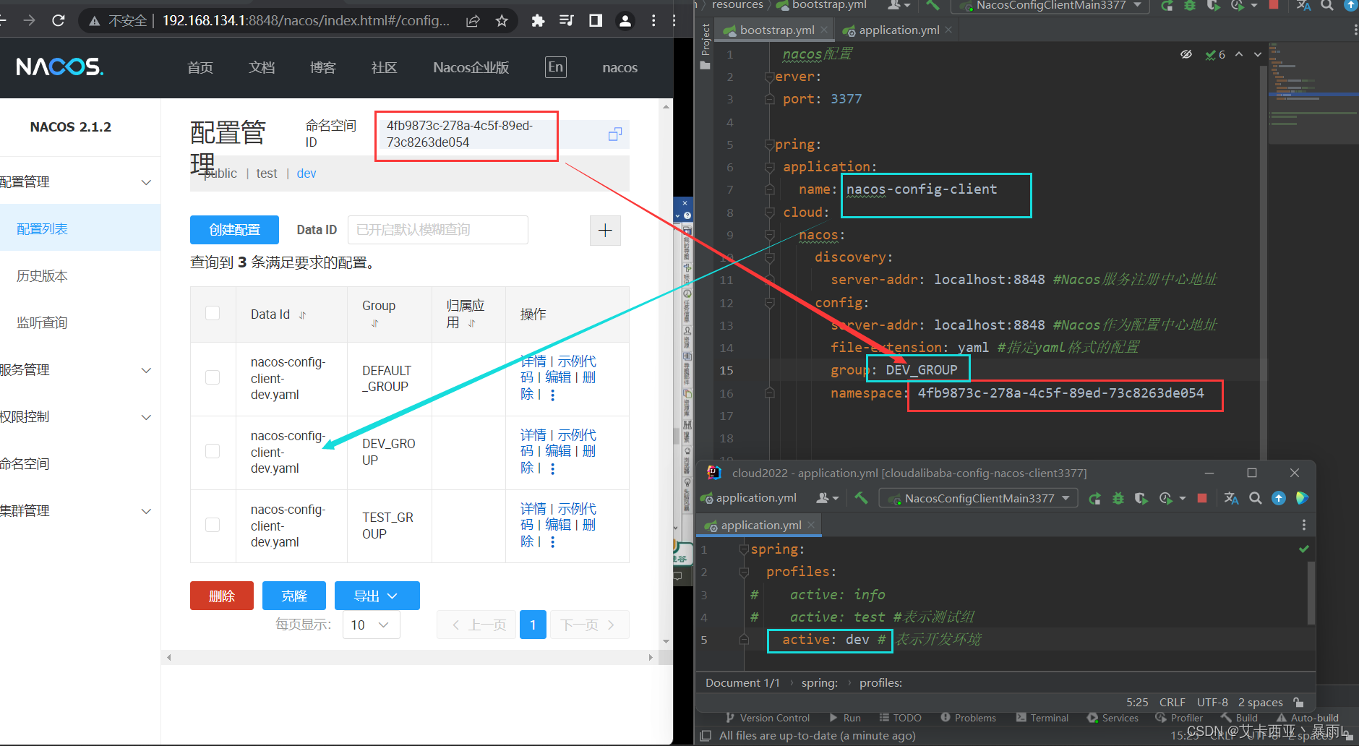Screen dimensions: 1359x746
Task: Click the browser address bar URL
Action: (x=305, y=21)
